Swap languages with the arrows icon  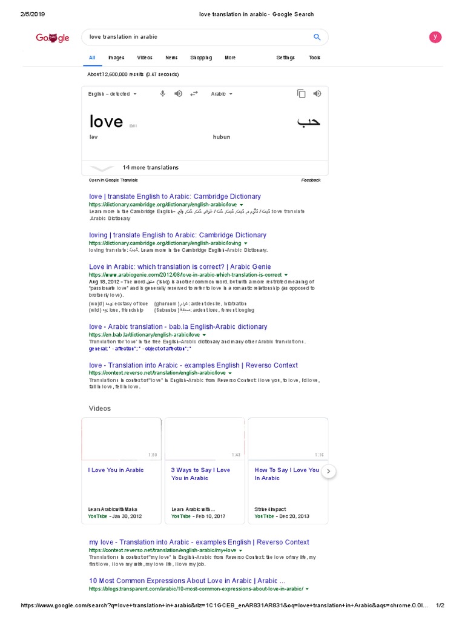(194, 94)
